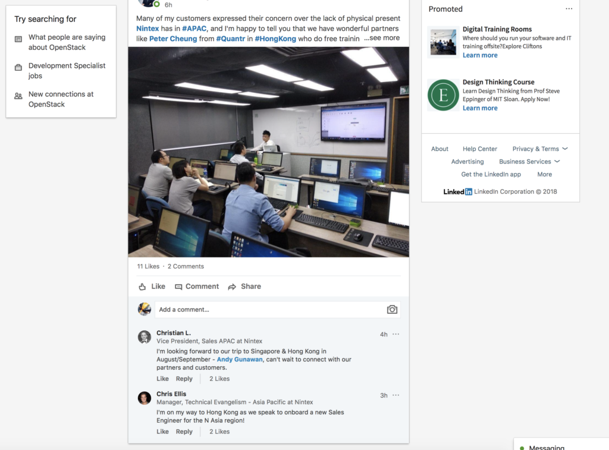Viewport: 609px width, 450px height.
Task: Click the thumbs-up Like icon under the post
Action: [x=143, y=287]
